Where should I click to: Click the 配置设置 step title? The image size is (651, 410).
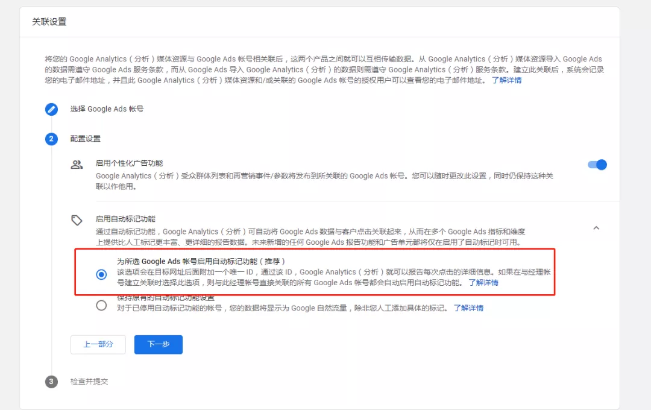coord(85,139)
